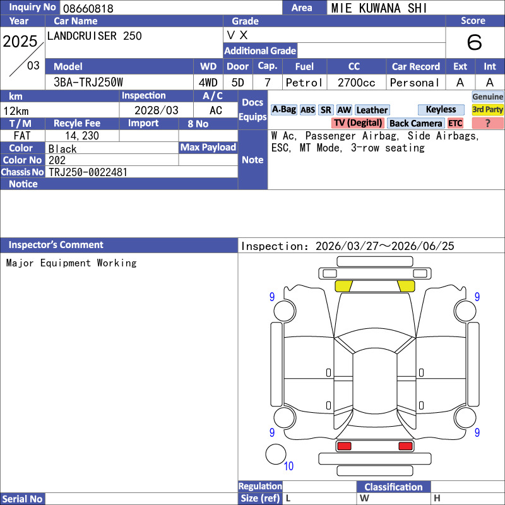Click the Genuine legend label
The image size is (505, 505).
[x=488, y=97]
